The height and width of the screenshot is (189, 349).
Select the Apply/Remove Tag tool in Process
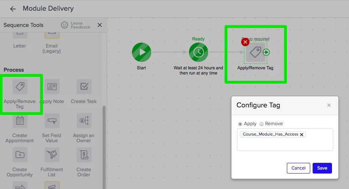19,86
